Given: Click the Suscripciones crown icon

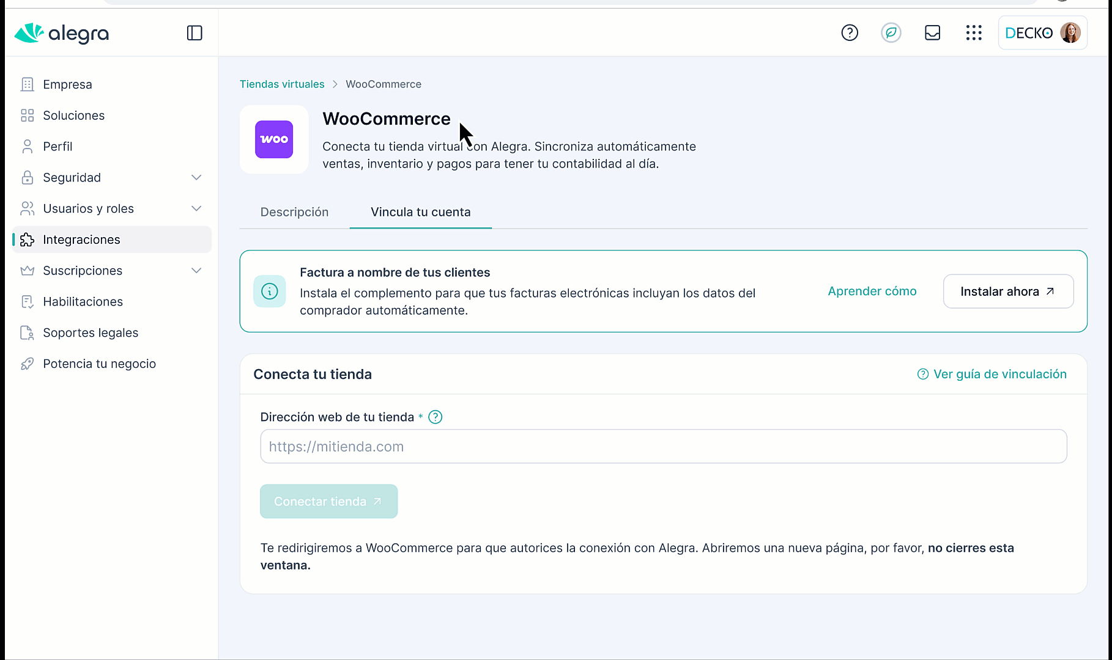Looking at the screenshot, I should coord(27,271).
